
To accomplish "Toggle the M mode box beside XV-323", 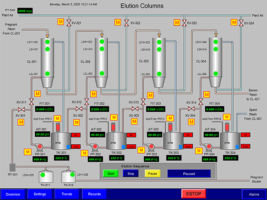I will 177,22.
